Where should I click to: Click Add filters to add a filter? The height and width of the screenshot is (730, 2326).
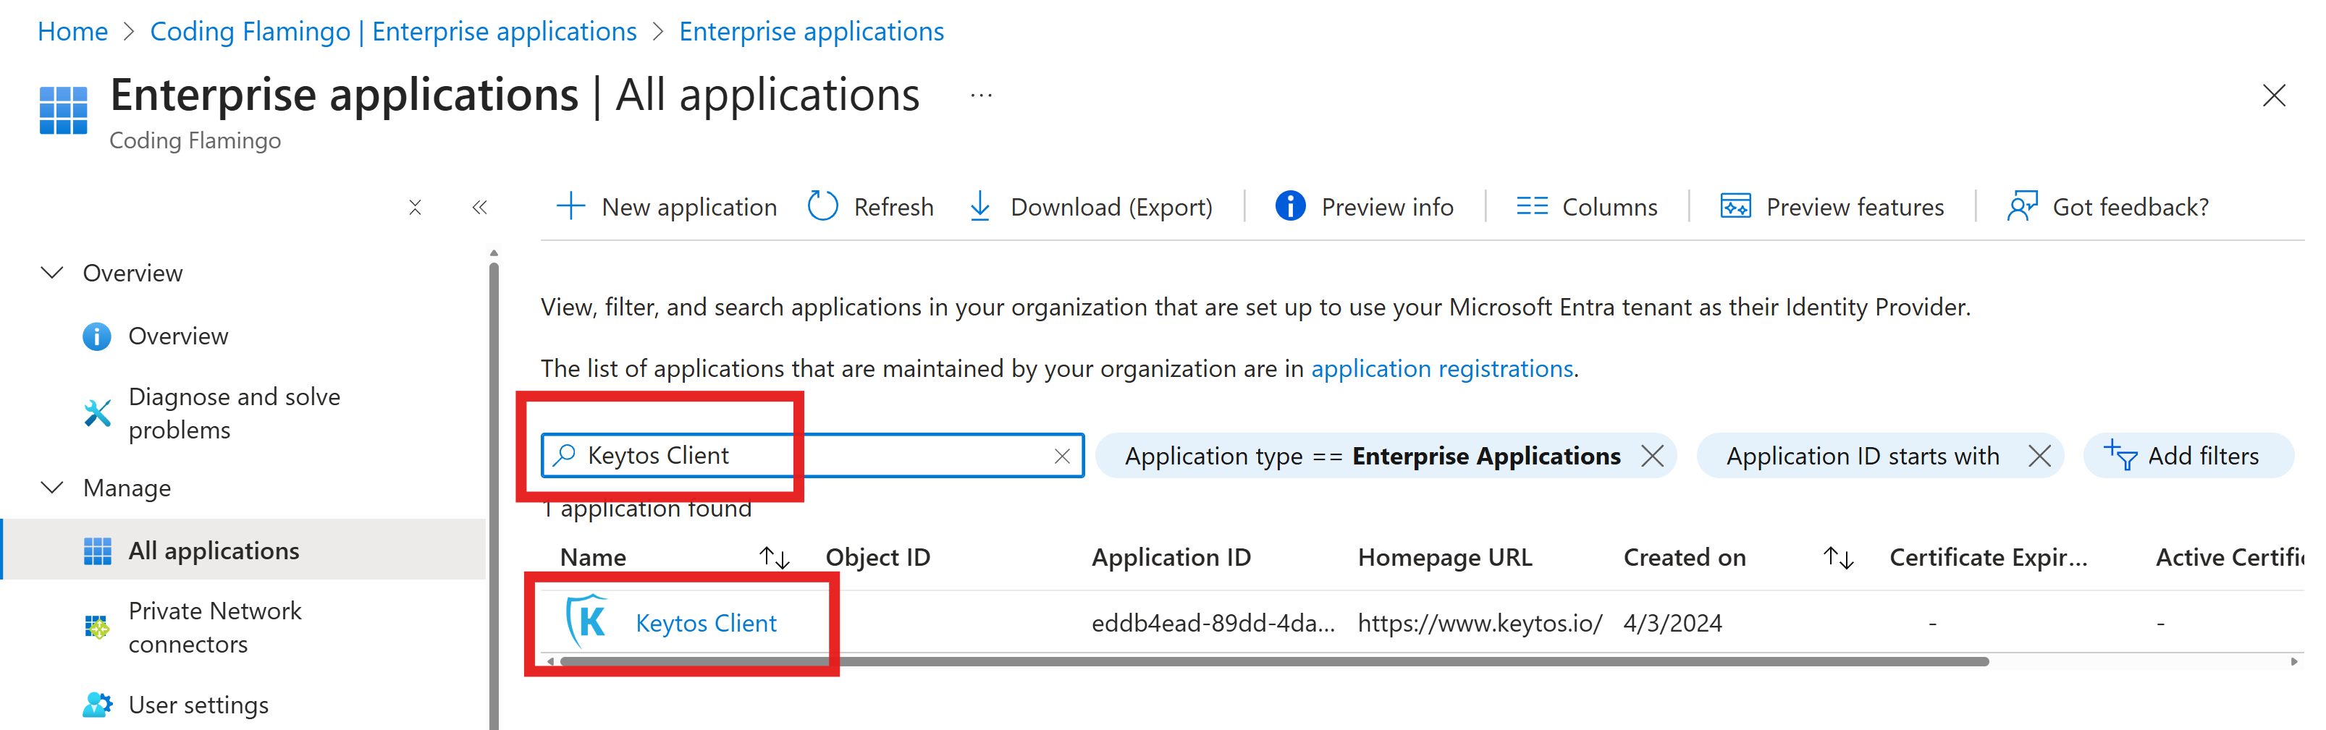click(x=2188, y=456)
